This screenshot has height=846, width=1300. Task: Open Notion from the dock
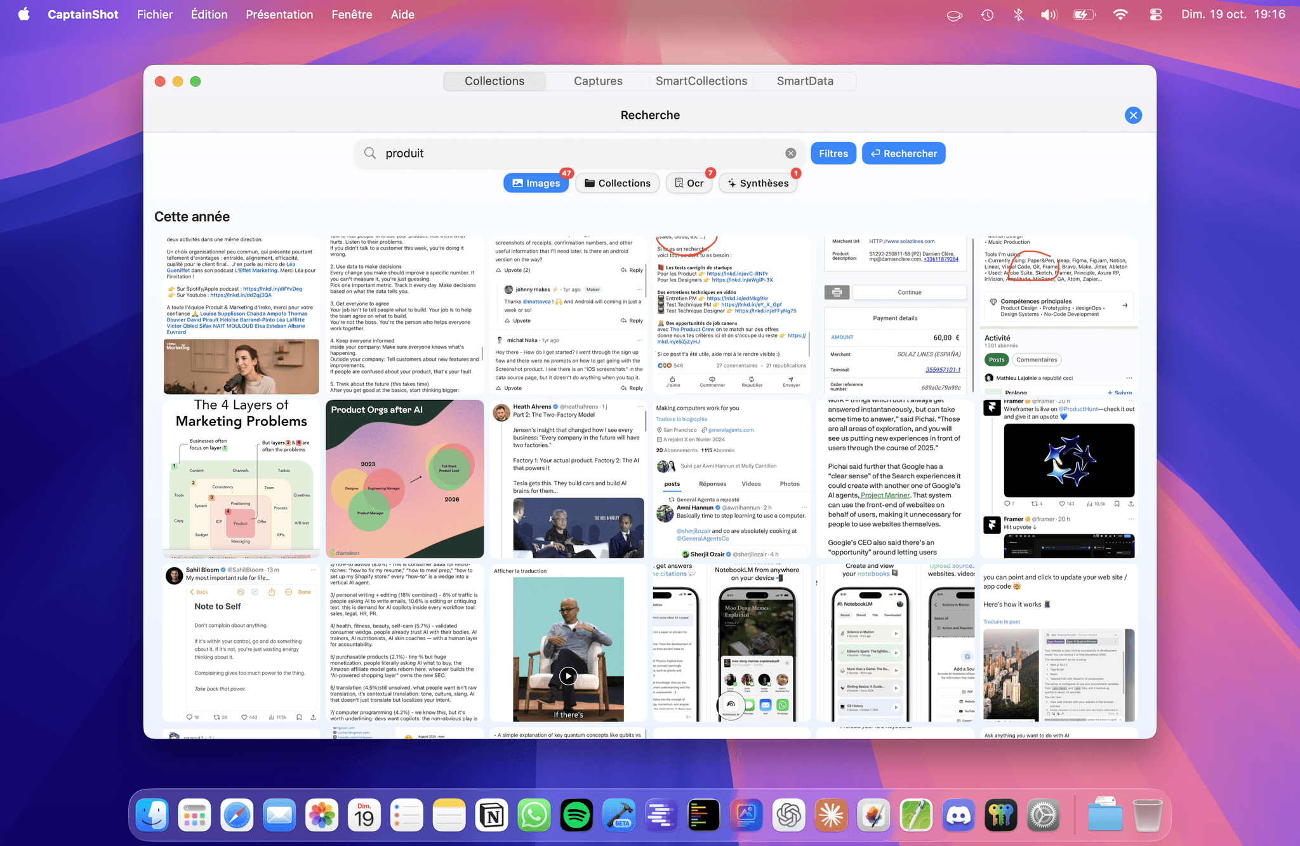(492, 815)
